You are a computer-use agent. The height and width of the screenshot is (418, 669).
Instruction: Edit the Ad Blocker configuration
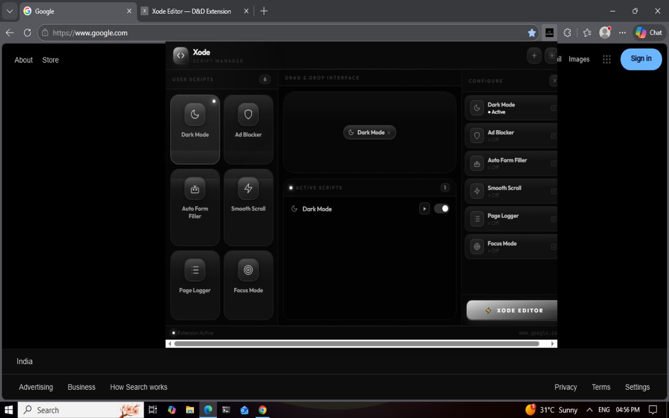coord(553,136)
